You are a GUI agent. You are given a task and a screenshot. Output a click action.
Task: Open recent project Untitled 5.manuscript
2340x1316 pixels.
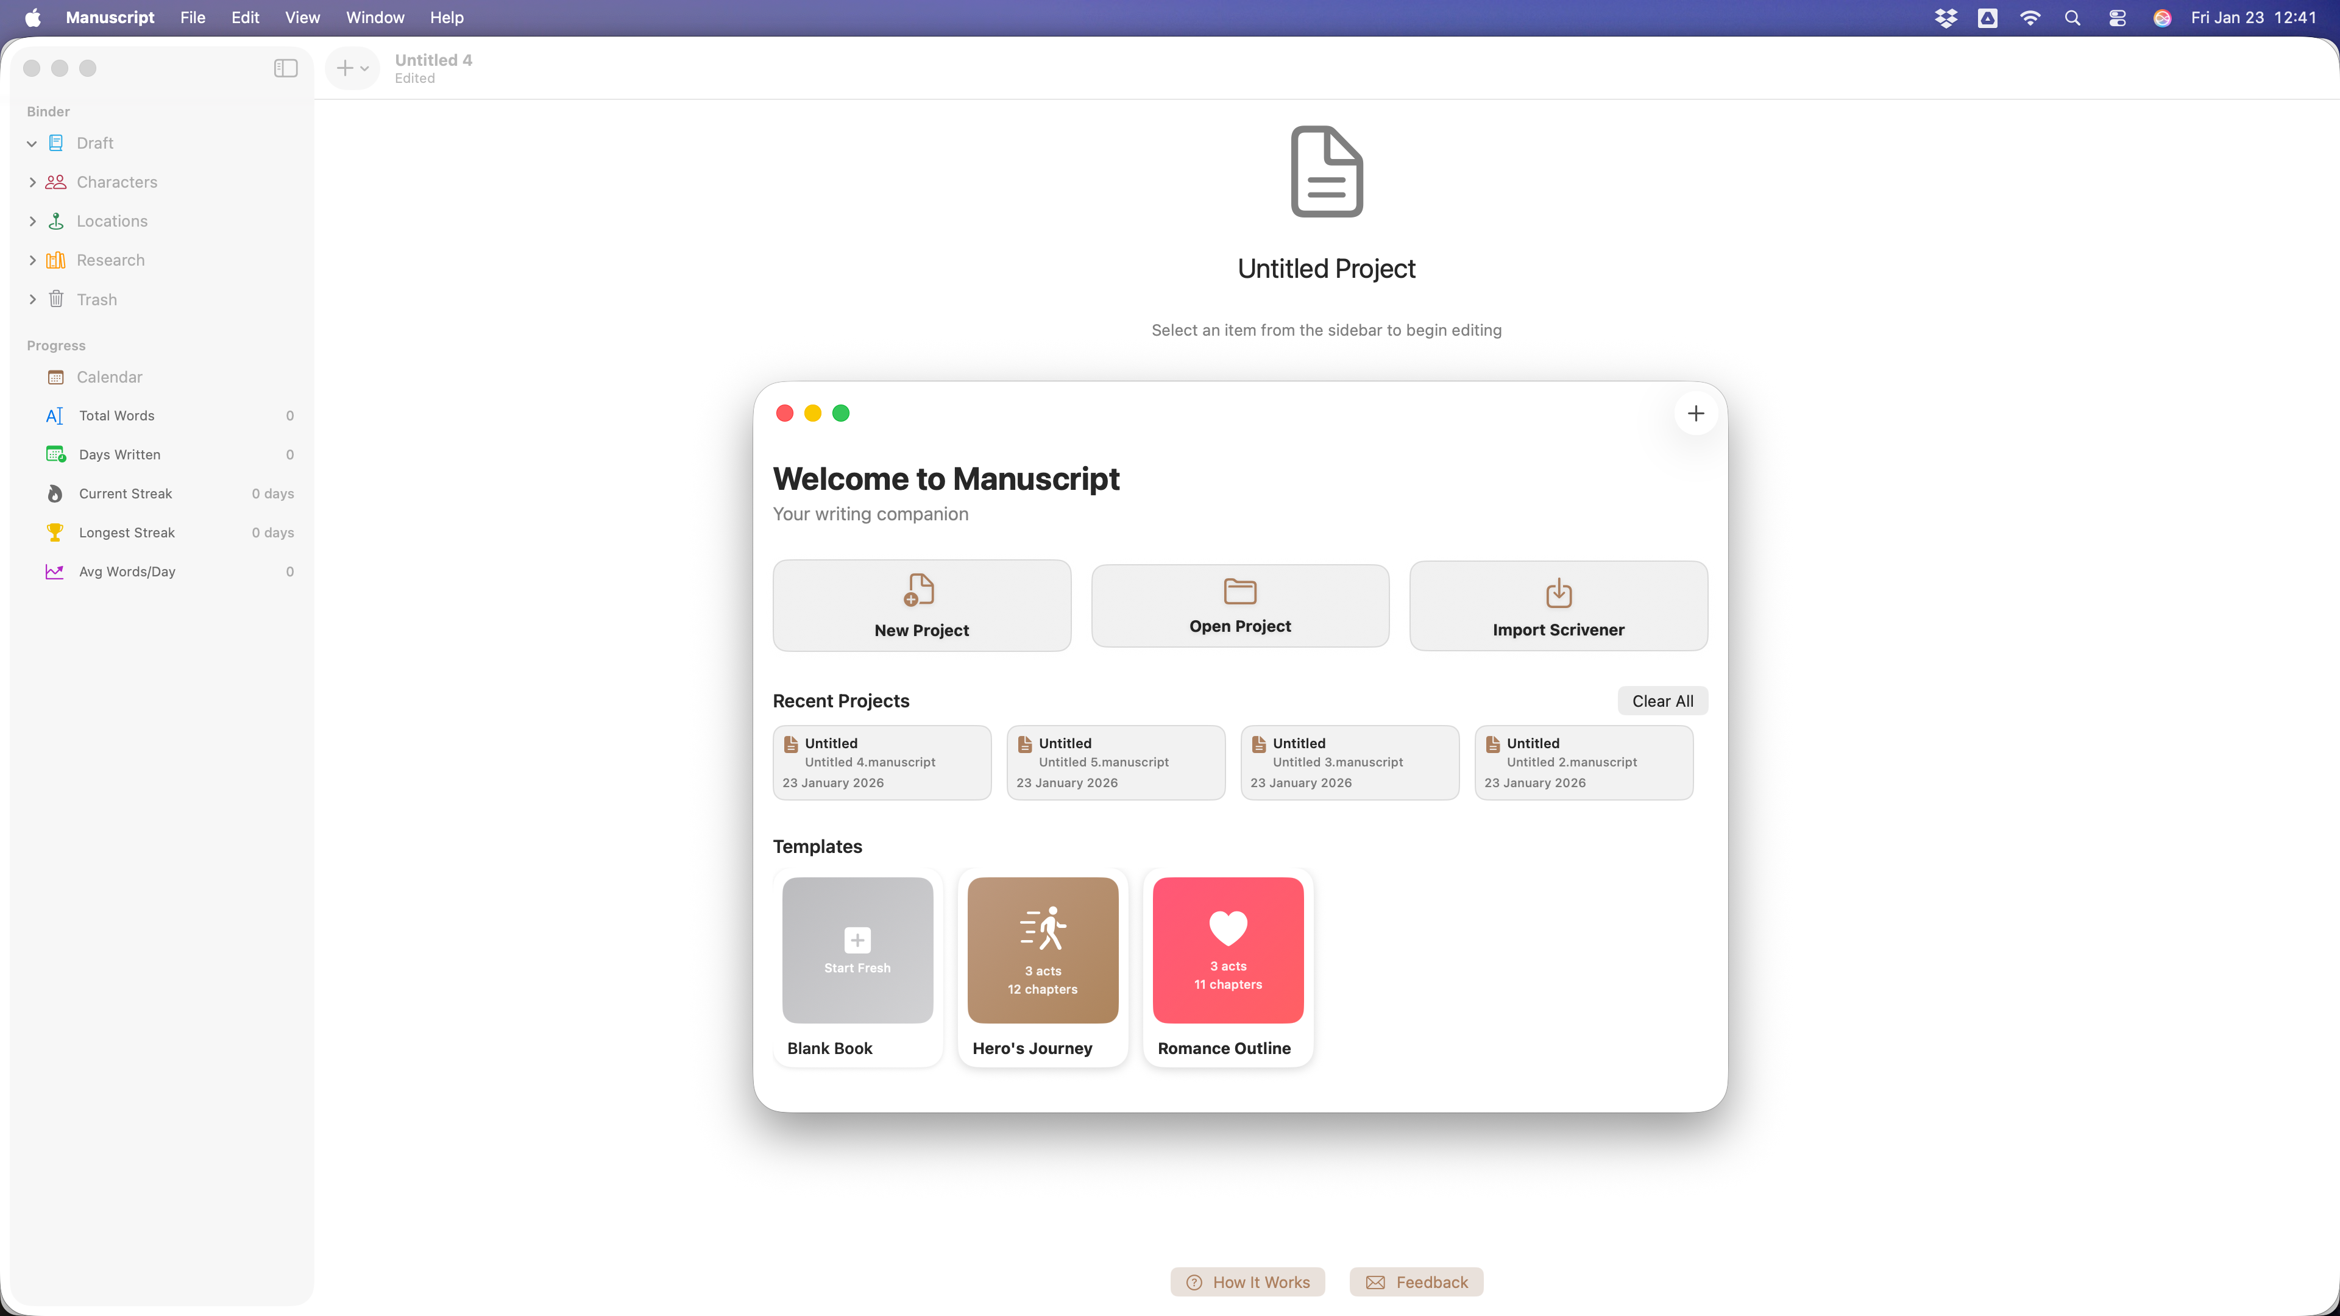pyautogui.click(x=1115, y=762)
